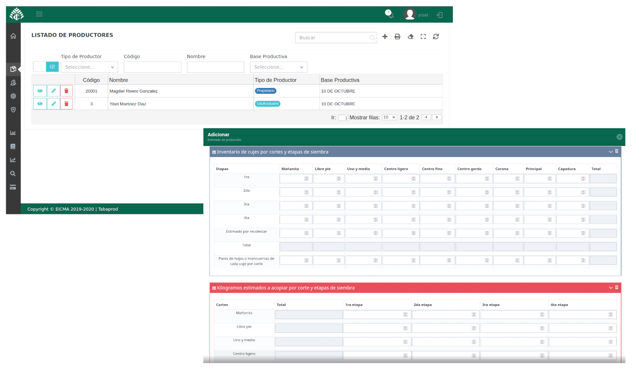Refresh the producers list
This screenshot has height=376, width=643.
pos(436,37)
